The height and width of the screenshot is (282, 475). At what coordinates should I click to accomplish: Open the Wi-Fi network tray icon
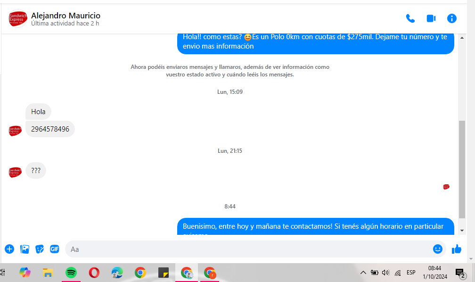coord(398,273)
